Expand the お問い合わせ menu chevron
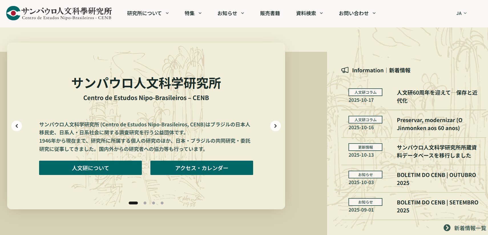The height and width of the screenshot is (235, 488). (x=374, y=13)
